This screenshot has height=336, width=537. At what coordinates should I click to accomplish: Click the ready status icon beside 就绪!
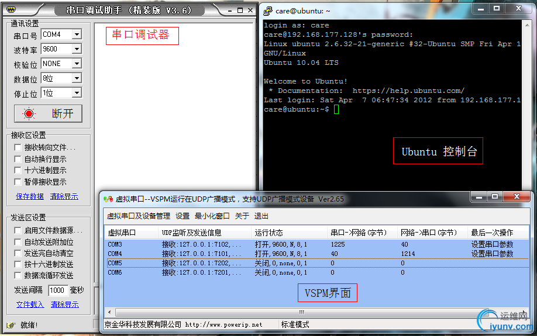(11, 325)
